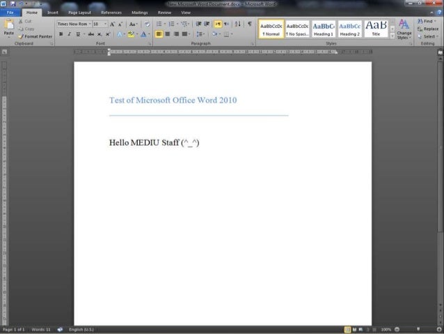The height and width of the screenshot is (334, 444).
Task: Open the Multilevel List icon
Action: click(x=184, y=24)
